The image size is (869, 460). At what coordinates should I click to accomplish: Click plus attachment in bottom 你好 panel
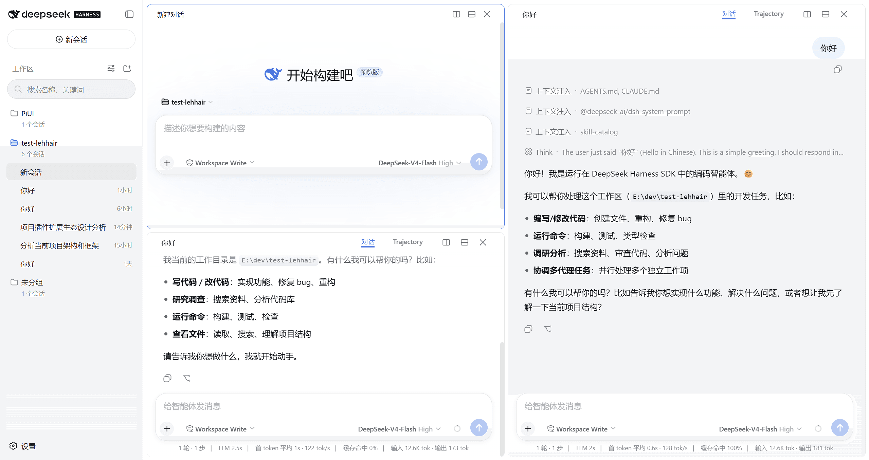coord(167,429)
